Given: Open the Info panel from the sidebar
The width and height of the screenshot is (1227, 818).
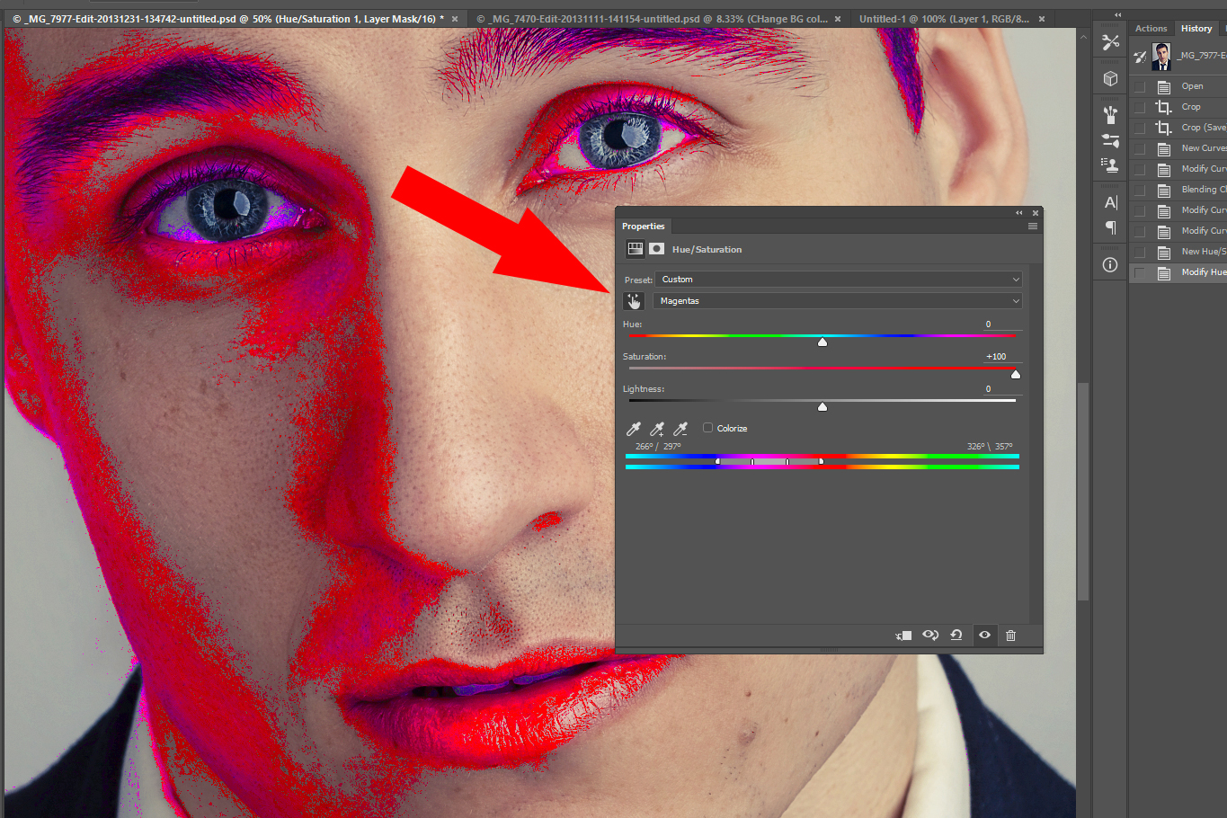Looking at the screenshot, I should click(x=1109, y=264).
